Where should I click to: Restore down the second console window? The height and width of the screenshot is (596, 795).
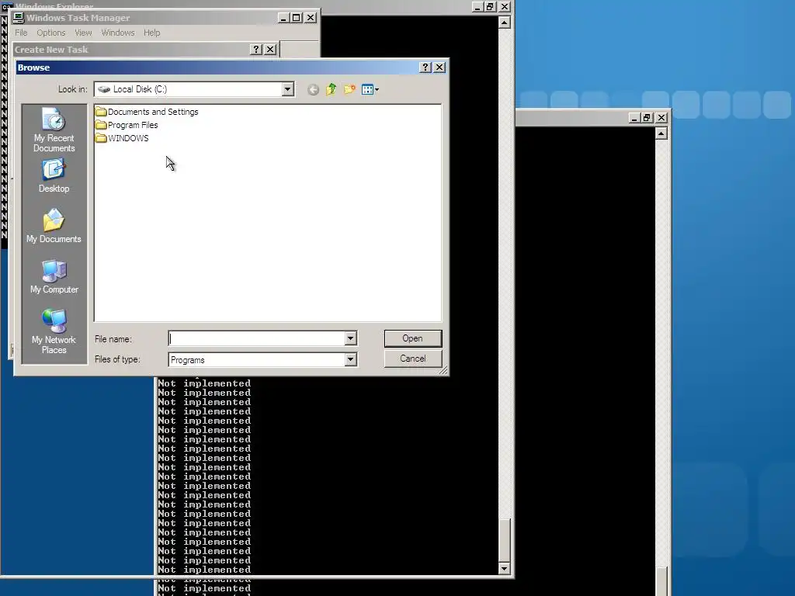click(x=647, y=118)
